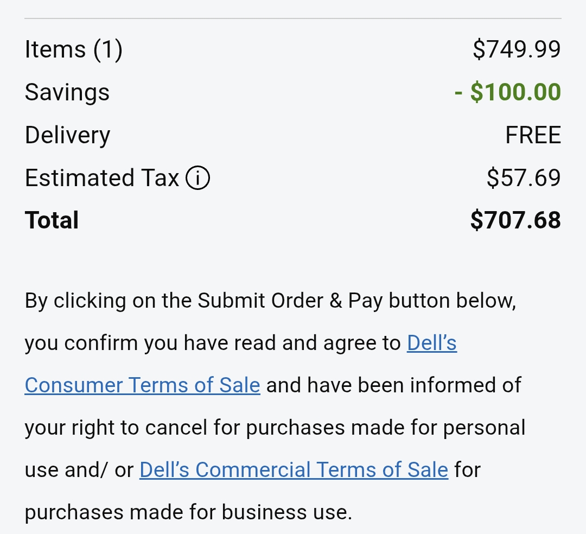Viewport: 586px width, 534px height.
Task: Click the Estimated Tax label text
Action: click(102, 178)
